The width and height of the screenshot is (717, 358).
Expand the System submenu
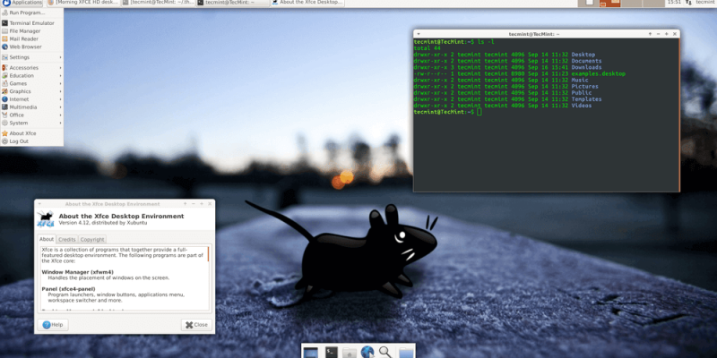click(32, 123)
